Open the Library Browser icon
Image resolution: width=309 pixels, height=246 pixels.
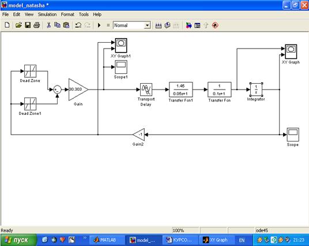coord(189,25)
